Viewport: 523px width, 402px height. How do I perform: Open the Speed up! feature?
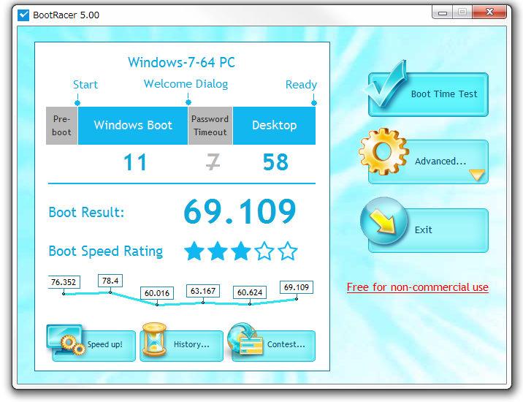click(x=94, y=346)
